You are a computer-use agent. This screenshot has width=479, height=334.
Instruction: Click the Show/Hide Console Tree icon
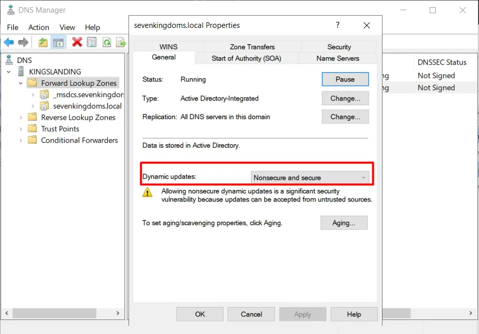[58, 42]
